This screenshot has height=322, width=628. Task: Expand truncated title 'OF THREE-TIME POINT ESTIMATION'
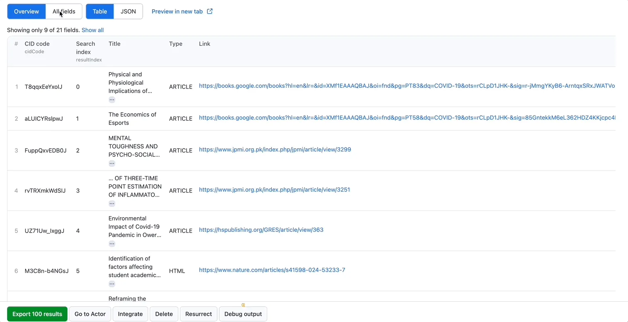pos(112,204)
